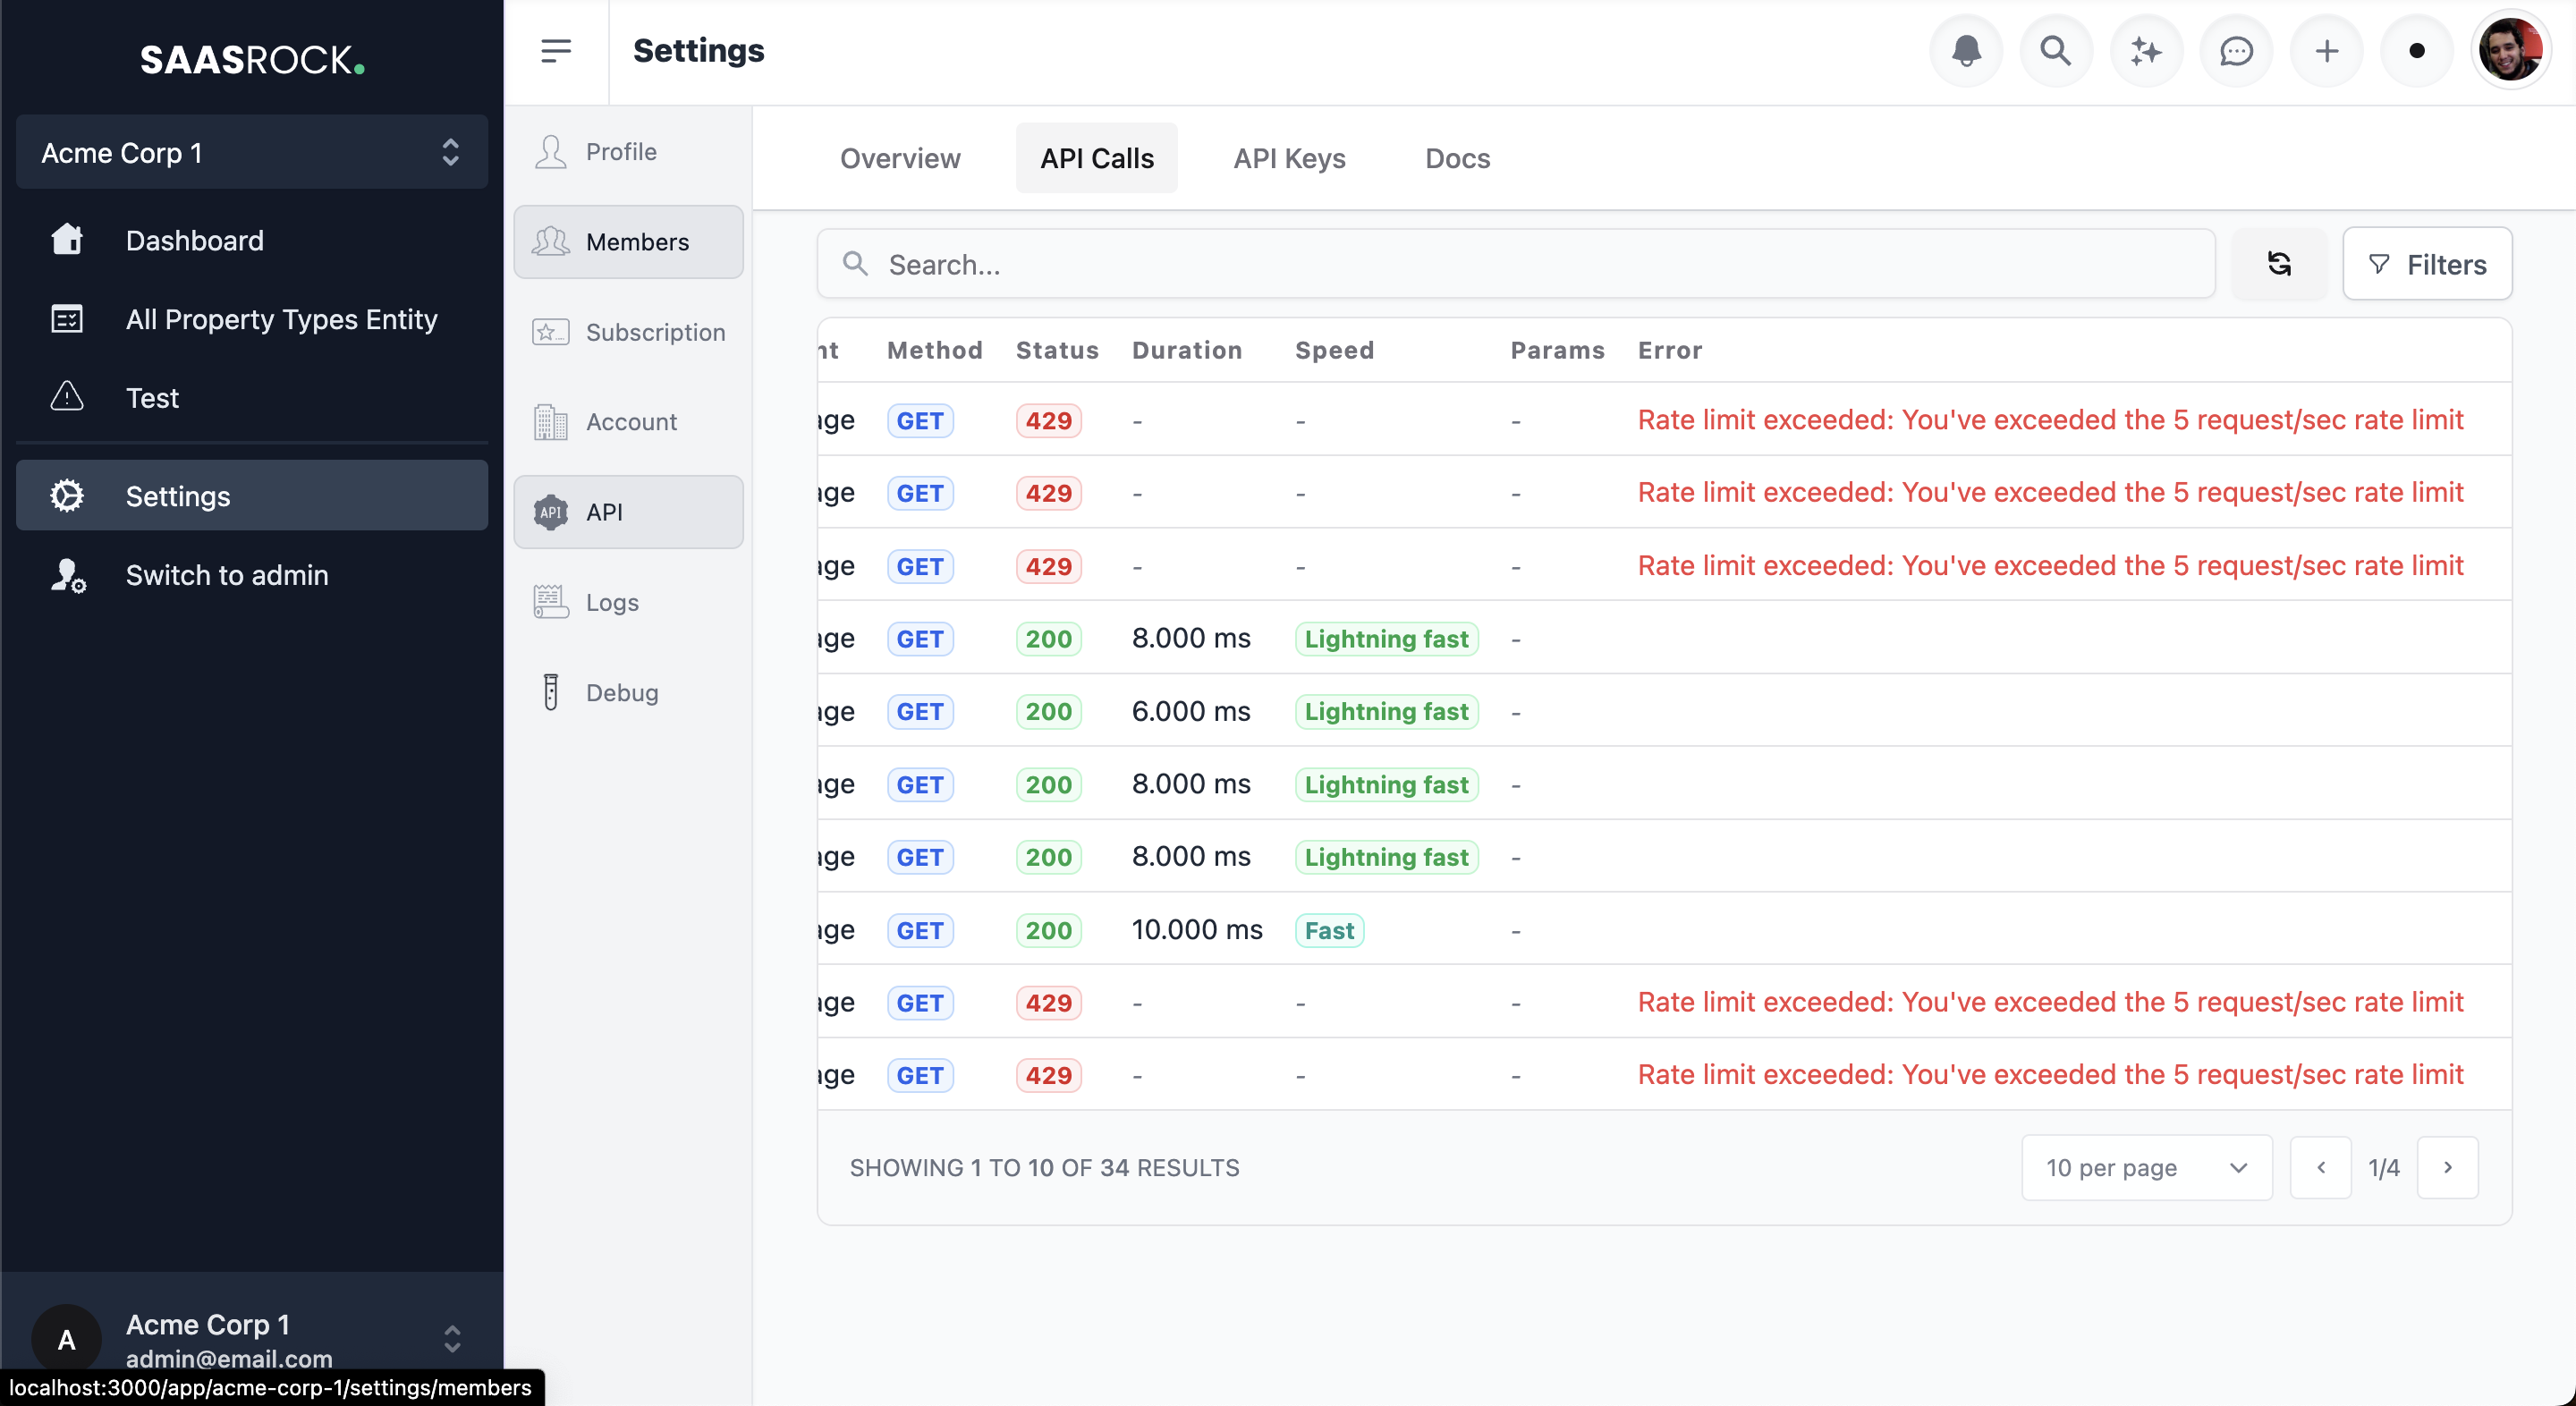2576x1406 pixels.
Task: Switch to the API Keys tab
Action: click(1288, 158)
